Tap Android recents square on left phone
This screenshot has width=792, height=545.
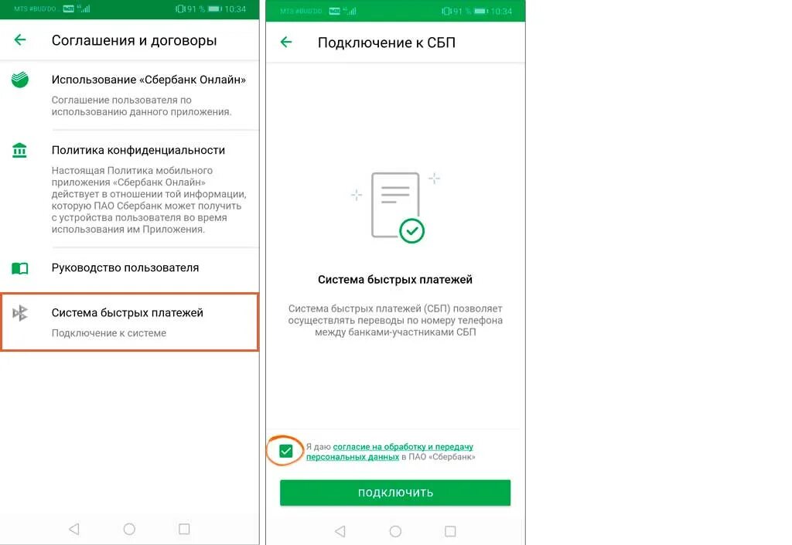(184, 529)
